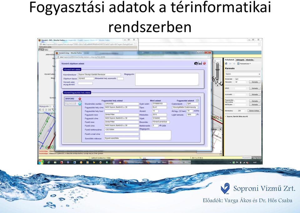This screenshot has height=213, width=300.
Task: Go to first record in navigation bar
Action: click(40, 110)
